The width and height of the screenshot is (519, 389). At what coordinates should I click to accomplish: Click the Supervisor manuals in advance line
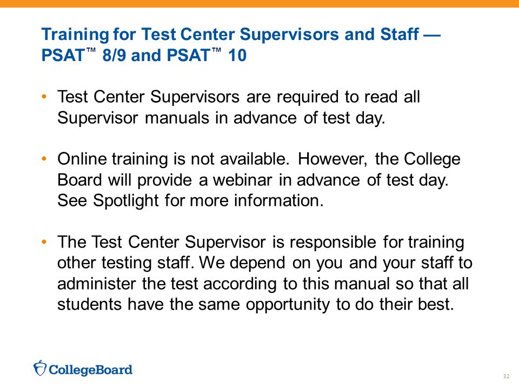click(x=222, y=118)
